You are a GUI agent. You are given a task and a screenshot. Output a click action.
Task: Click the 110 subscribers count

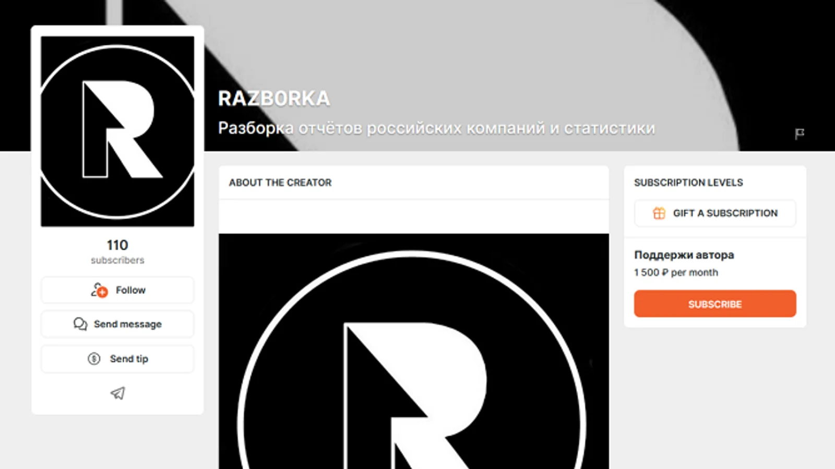[117, 251]
